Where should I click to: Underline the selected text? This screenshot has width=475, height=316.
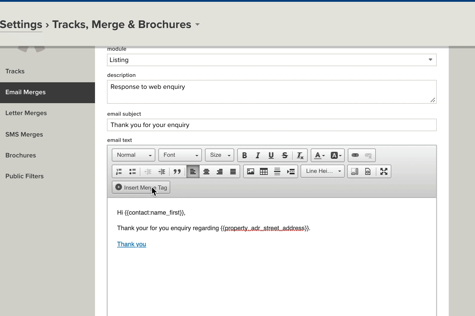pos(271,155)
